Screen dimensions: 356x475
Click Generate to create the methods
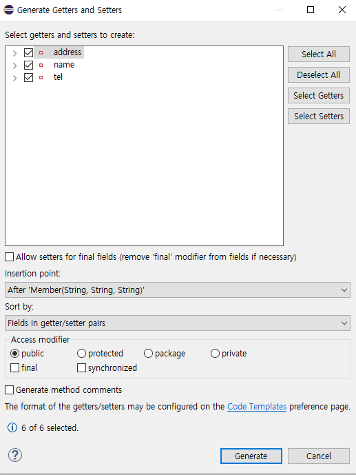pyautogui.click(x=251, y=456)
